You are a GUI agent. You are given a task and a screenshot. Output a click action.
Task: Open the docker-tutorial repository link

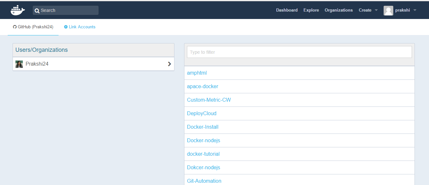[x=203, y=154]
